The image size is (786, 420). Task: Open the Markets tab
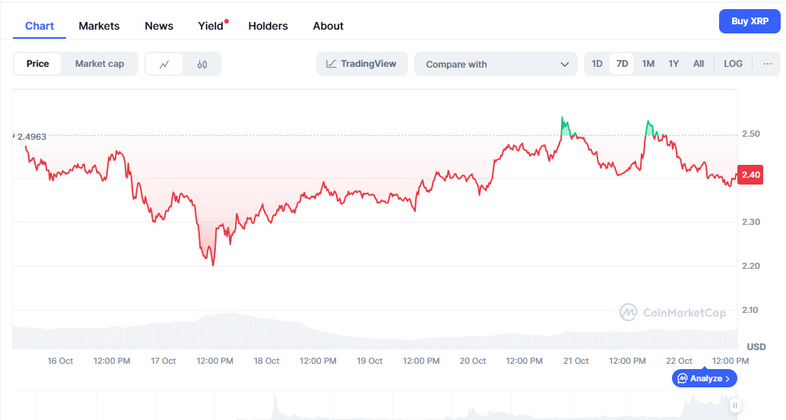point(99,26)
